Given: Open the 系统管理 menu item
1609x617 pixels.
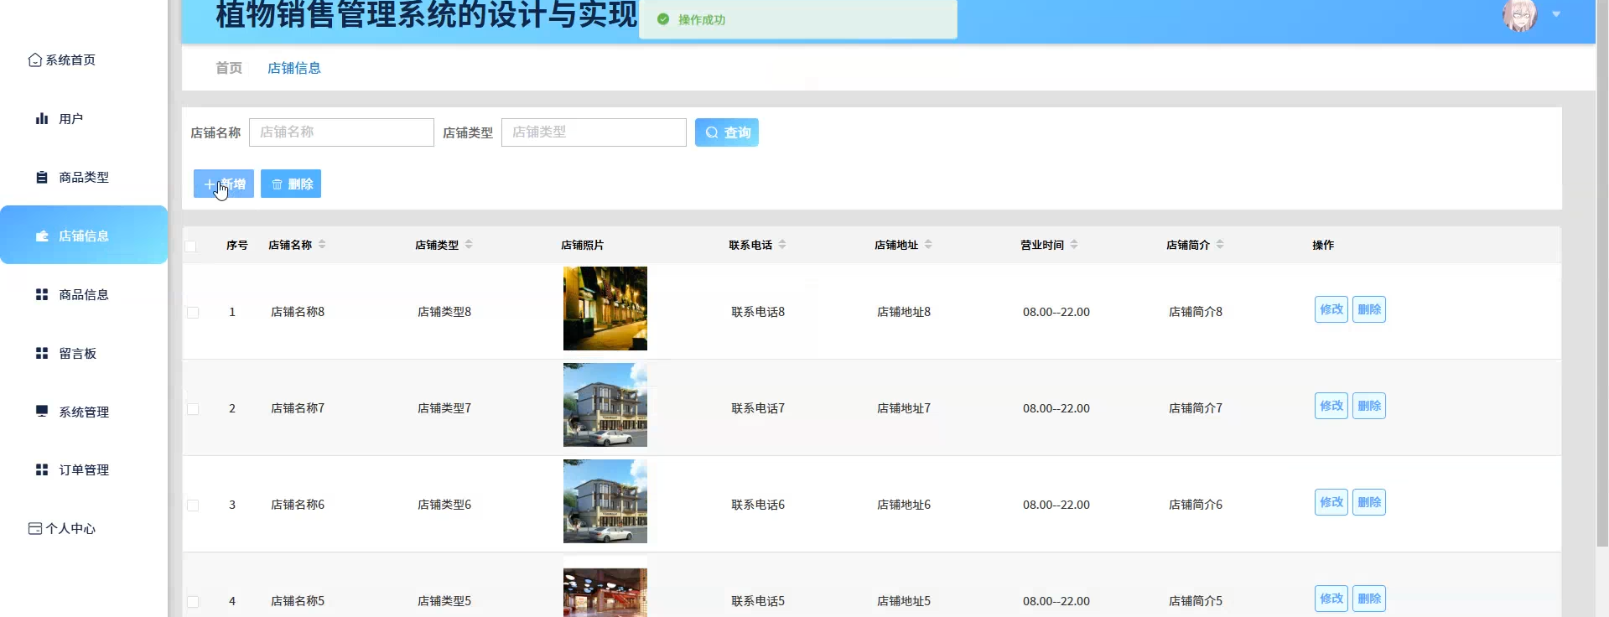Looking at the screenshot, I should point(84,411).
